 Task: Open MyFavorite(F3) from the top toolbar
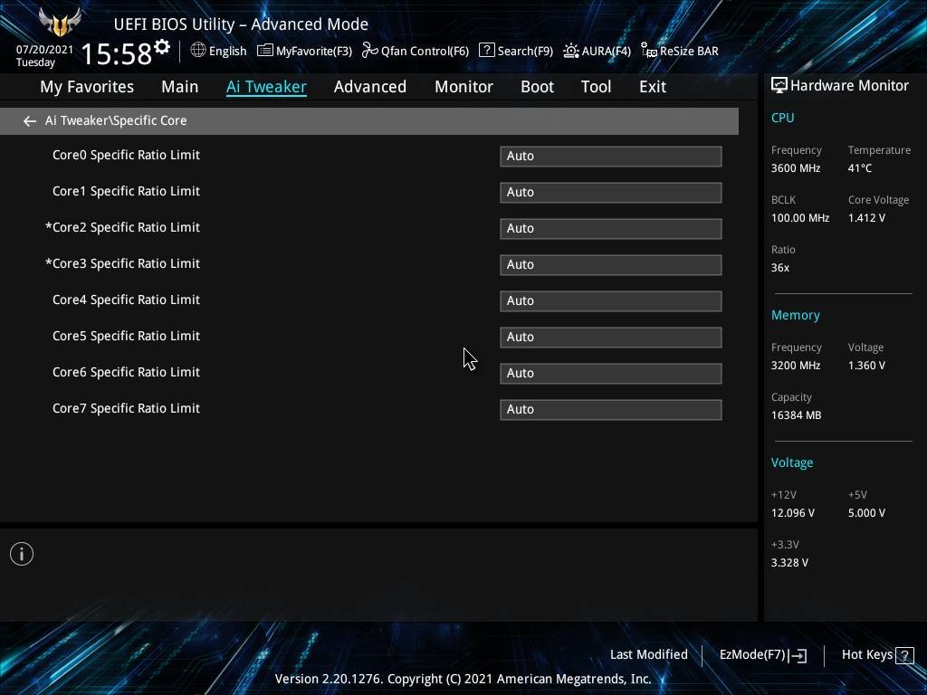point(304,51)
